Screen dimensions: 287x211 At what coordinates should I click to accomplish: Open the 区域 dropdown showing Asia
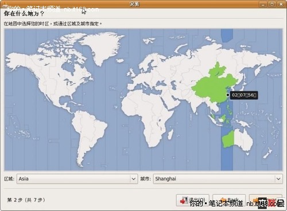77,179
